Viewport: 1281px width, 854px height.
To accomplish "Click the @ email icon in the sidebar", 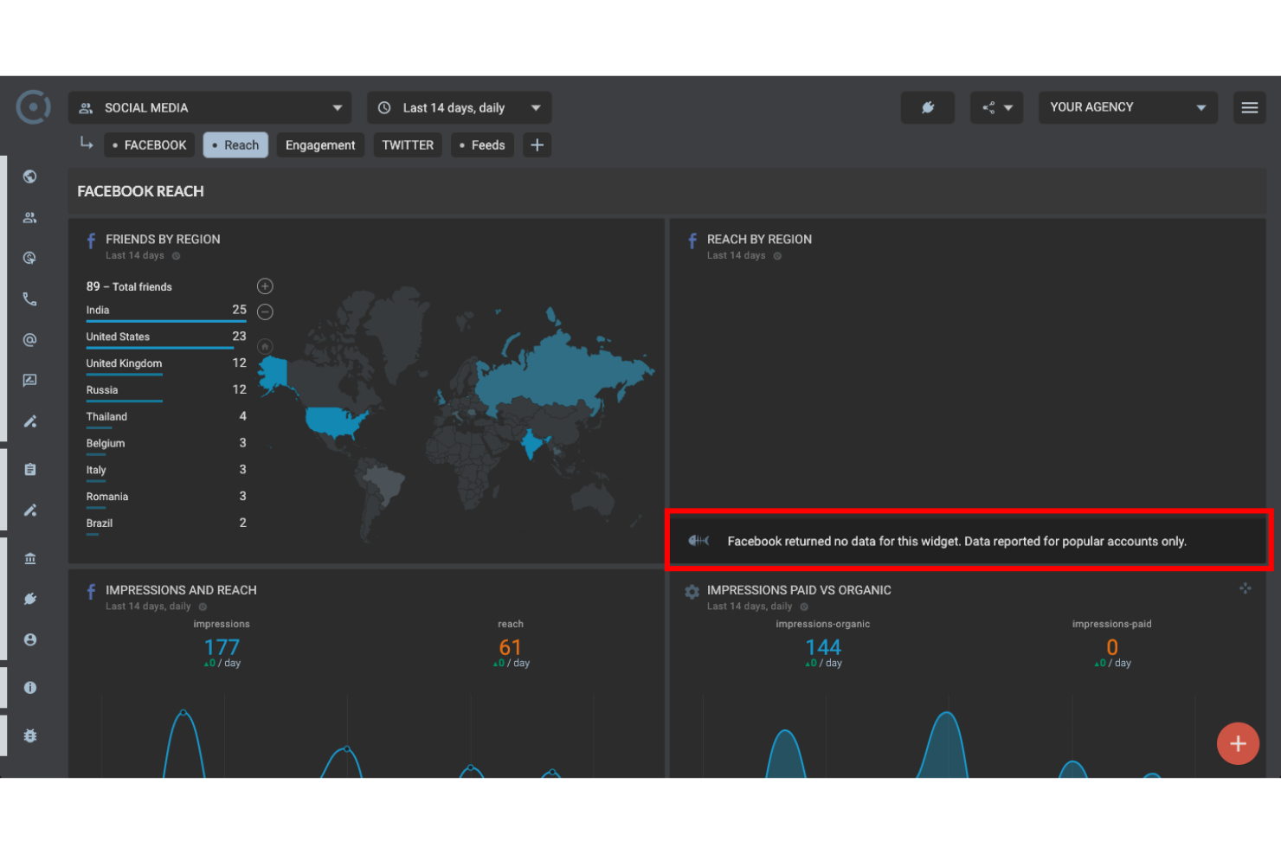I will tap(30, 340).
